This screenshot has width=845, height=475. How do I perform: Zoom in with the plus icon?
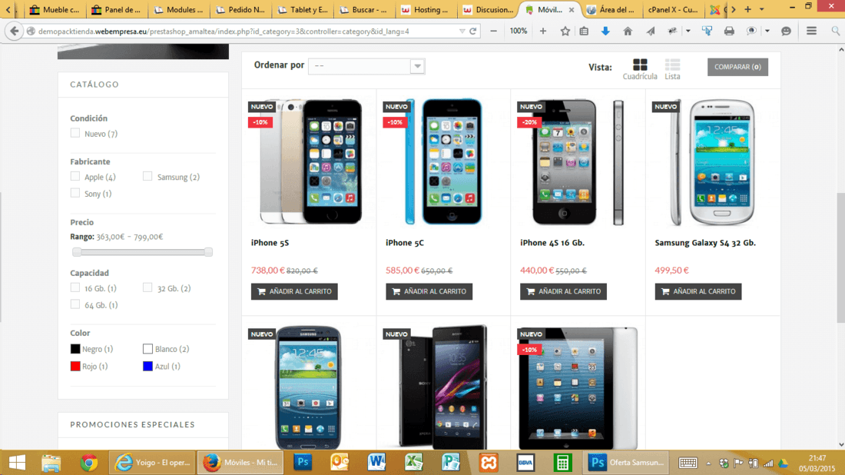pyautogui.click(x=542, y=32)
